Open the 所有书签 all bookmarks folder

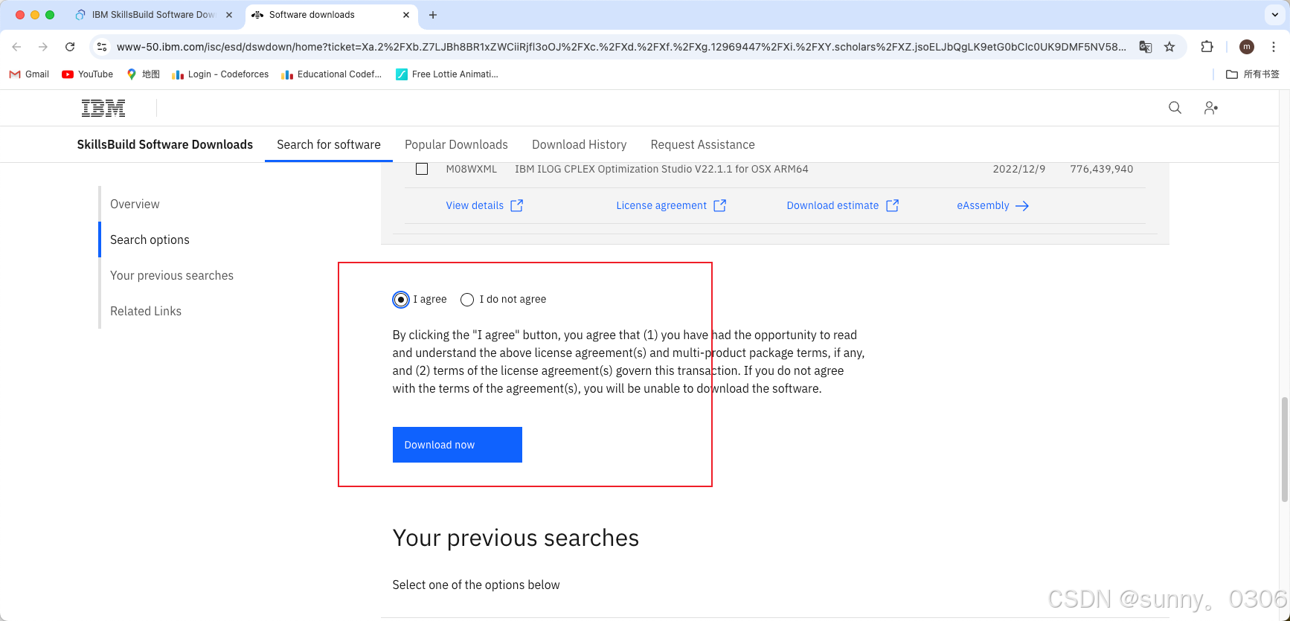[x=1253, y=74]
